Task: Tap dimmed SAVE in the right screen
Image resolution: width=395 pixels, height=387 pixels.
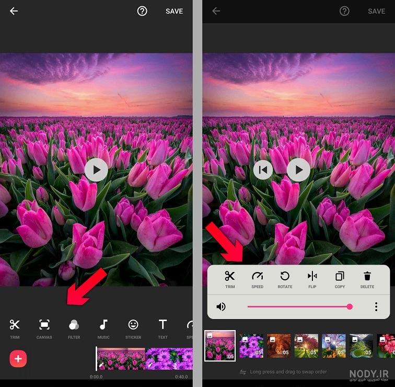Action: [377, 11]
